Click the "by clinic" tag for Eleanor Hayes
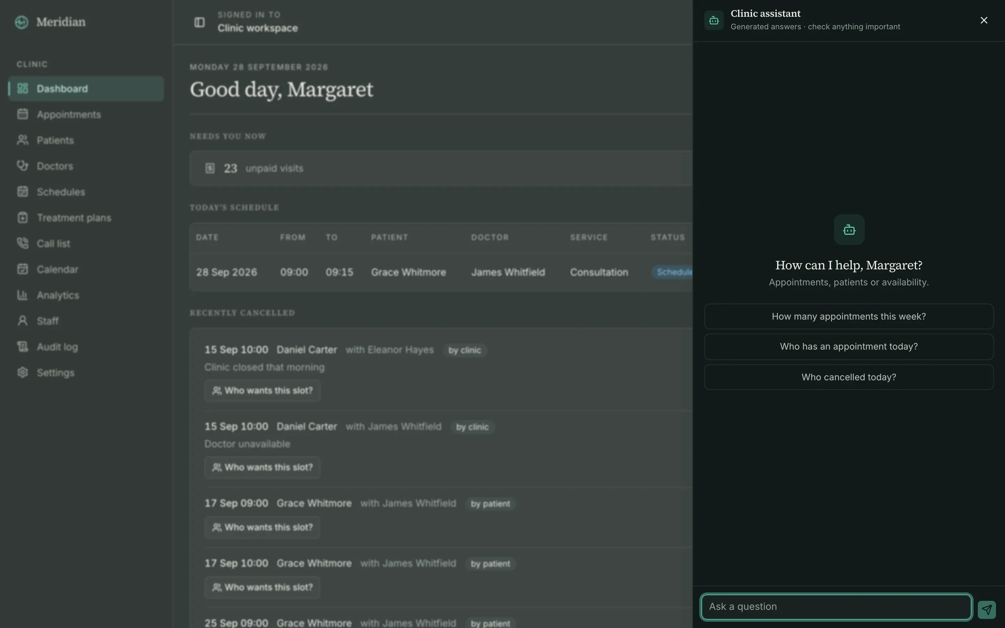This screenshot has width=1005, height=628. [x=465, y=350]
